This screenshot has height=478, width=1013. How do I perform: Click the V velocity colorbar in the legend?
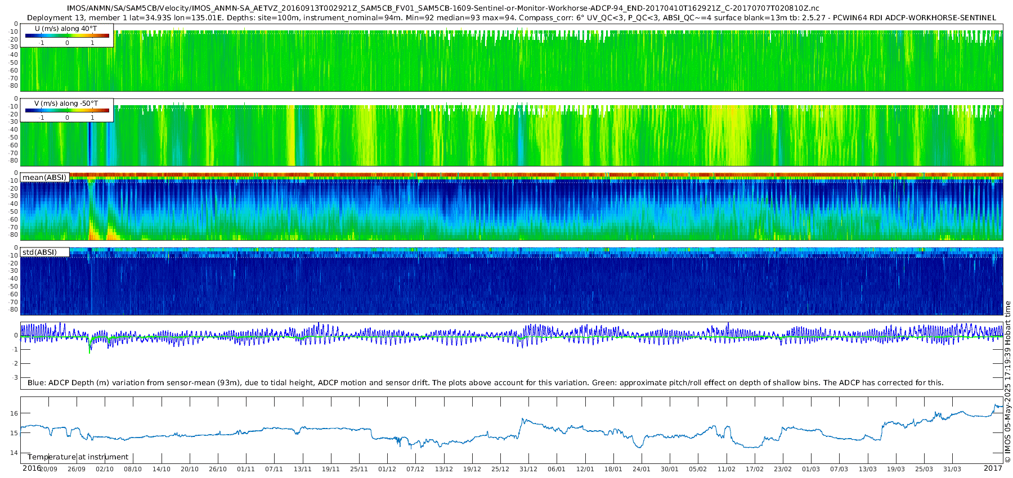(67, 110)
